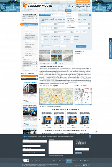The width and height of the screenshot is (112, 167).
Task: Open Контакты in the top navigation
Action: [x=87, y=11]
